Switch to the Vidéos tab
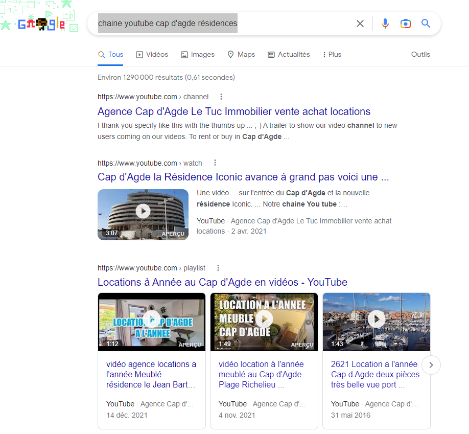 [152, 55]
